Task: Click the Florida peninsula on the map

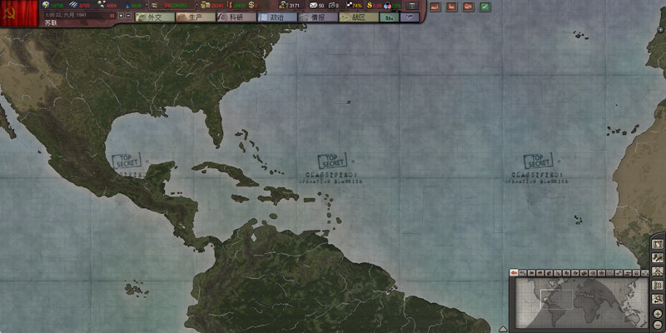Action: pyautogui.click(x=215, y=126)
